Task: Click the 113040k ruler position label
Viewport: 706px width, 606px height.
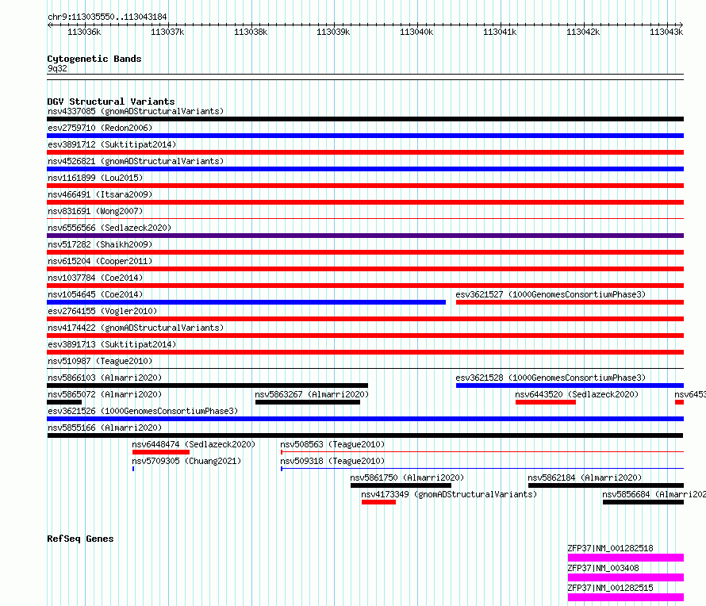Action: click(x=416, y=32)
